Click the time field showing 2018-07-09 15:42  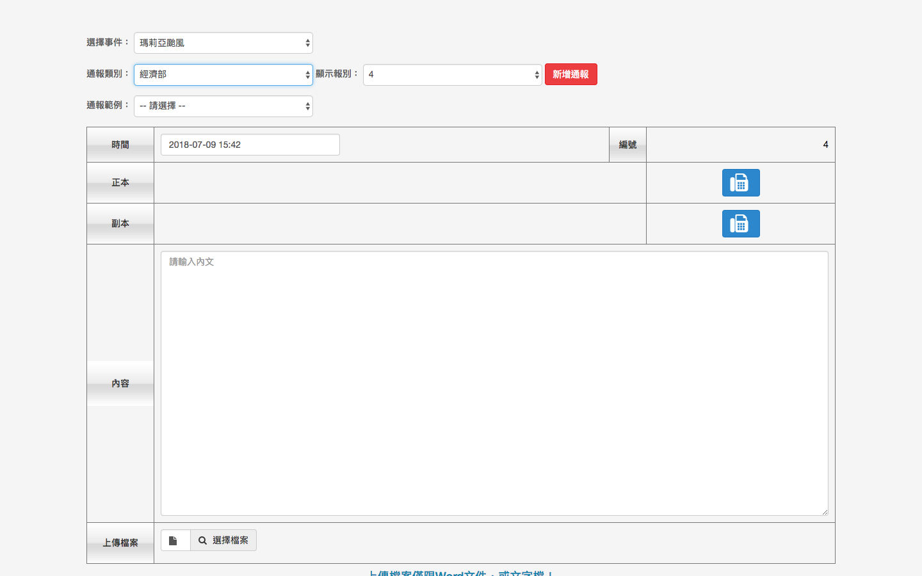250,145
